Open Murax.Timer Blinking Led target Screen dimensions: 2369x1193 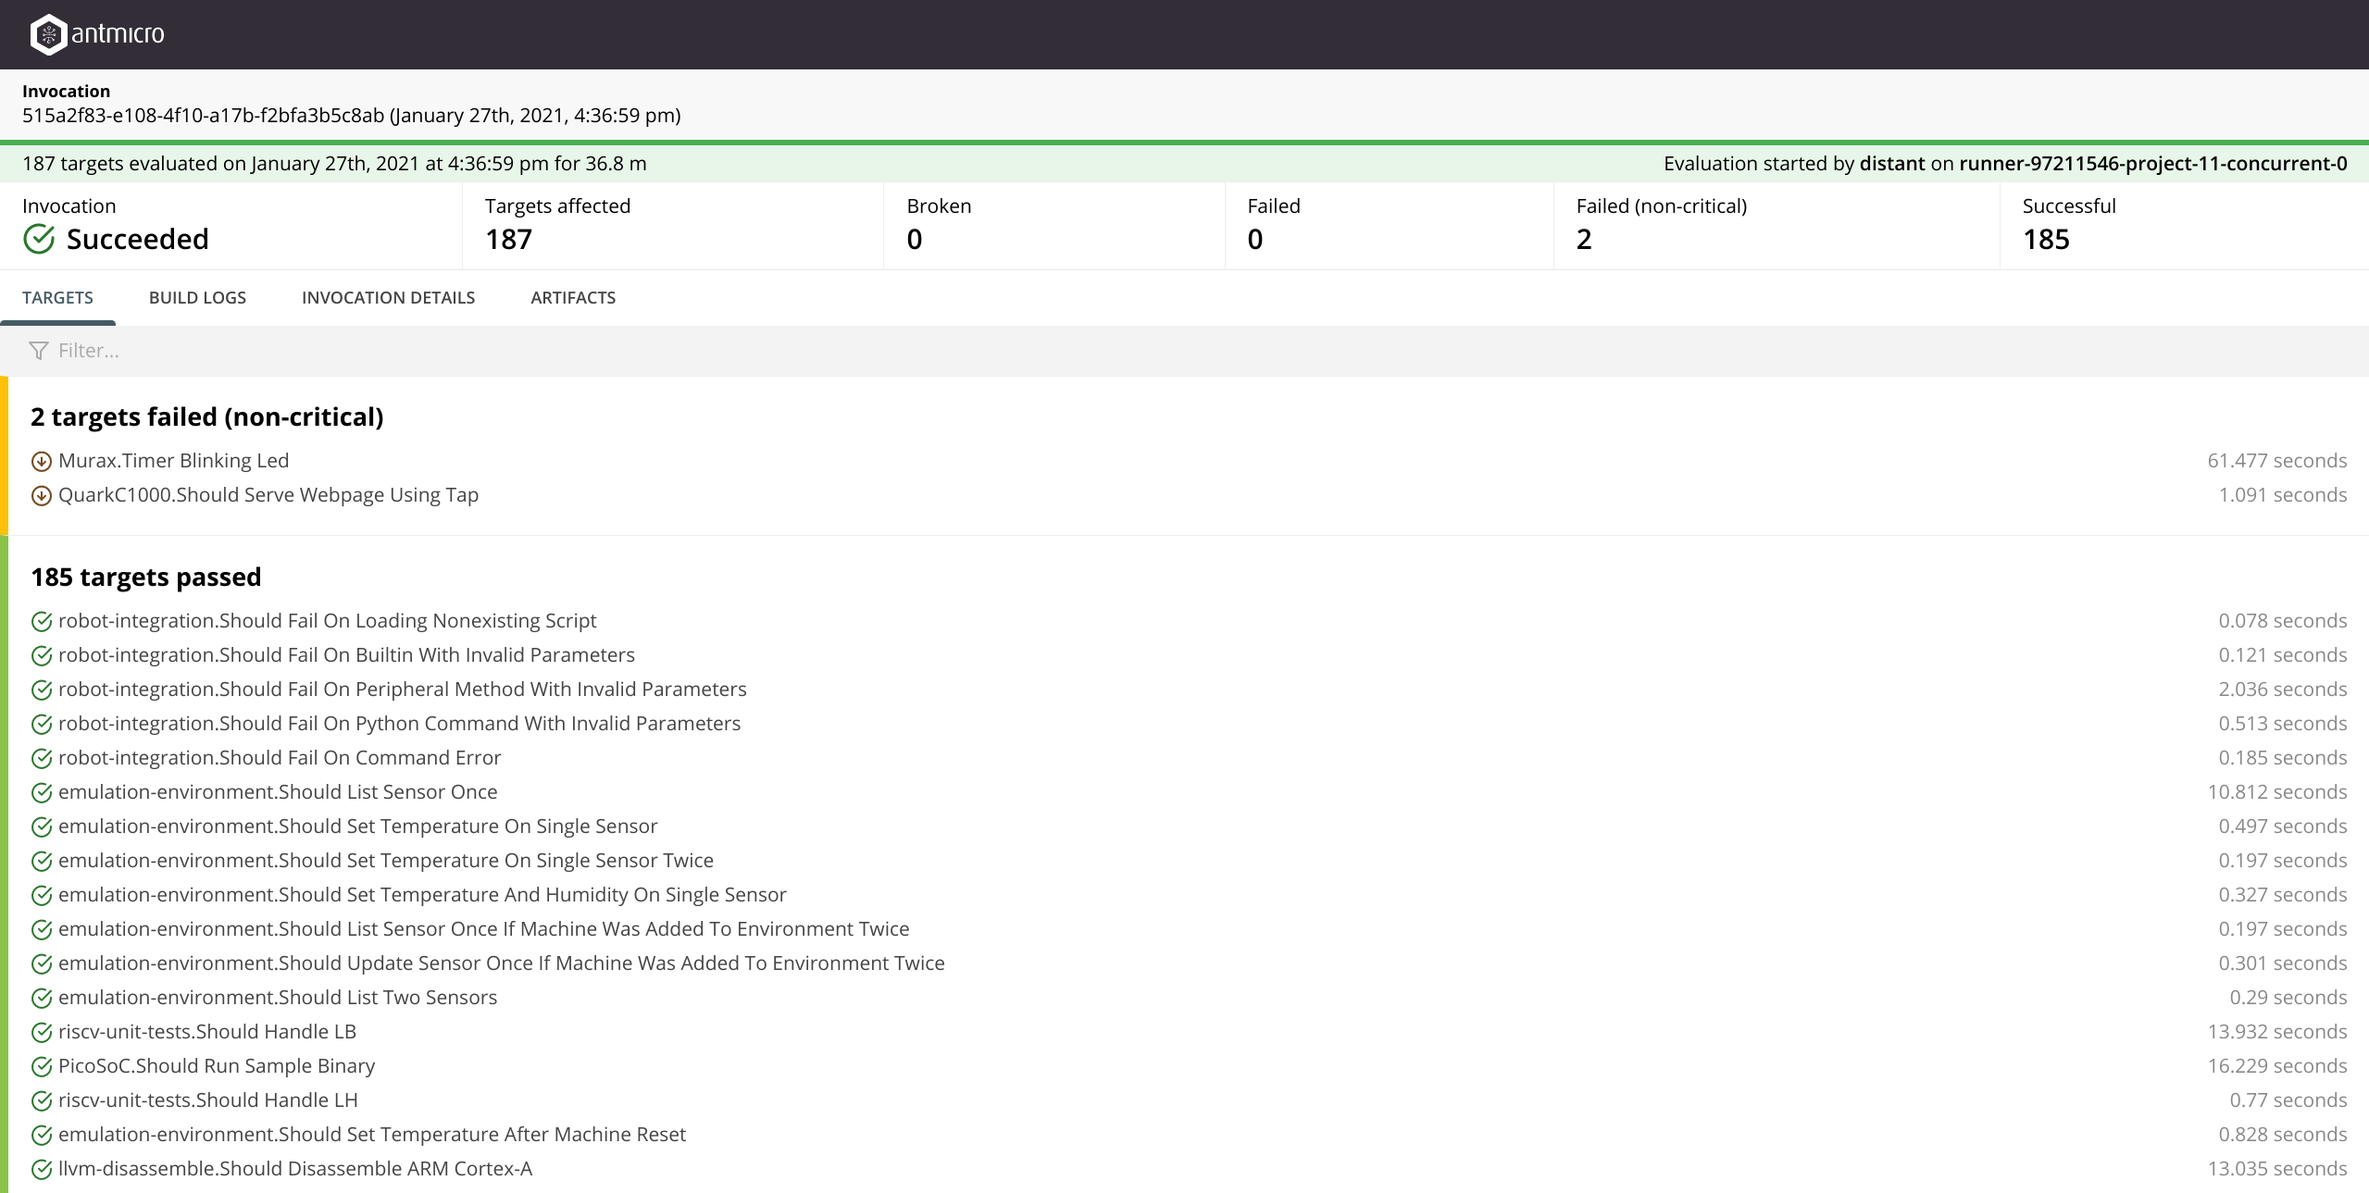[x=173, y=461]
